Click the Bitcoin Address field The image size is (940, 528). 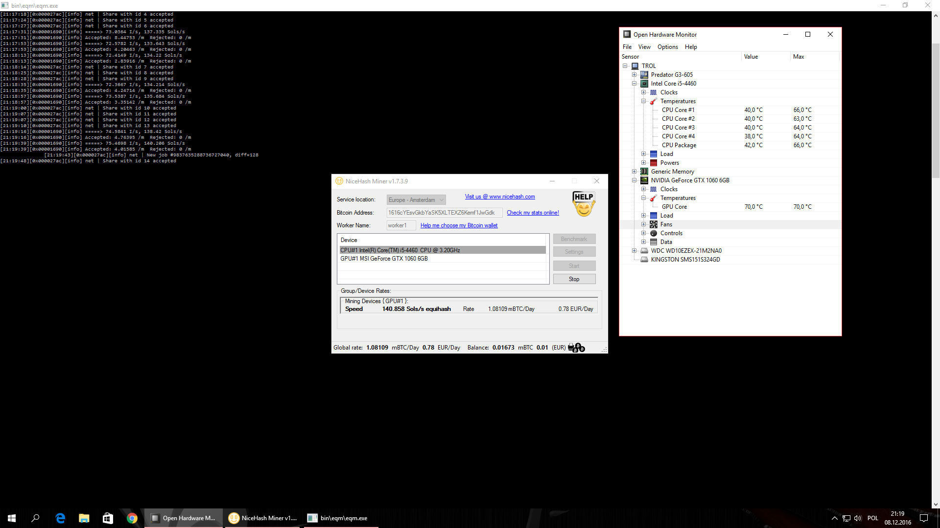click(444, 213)
